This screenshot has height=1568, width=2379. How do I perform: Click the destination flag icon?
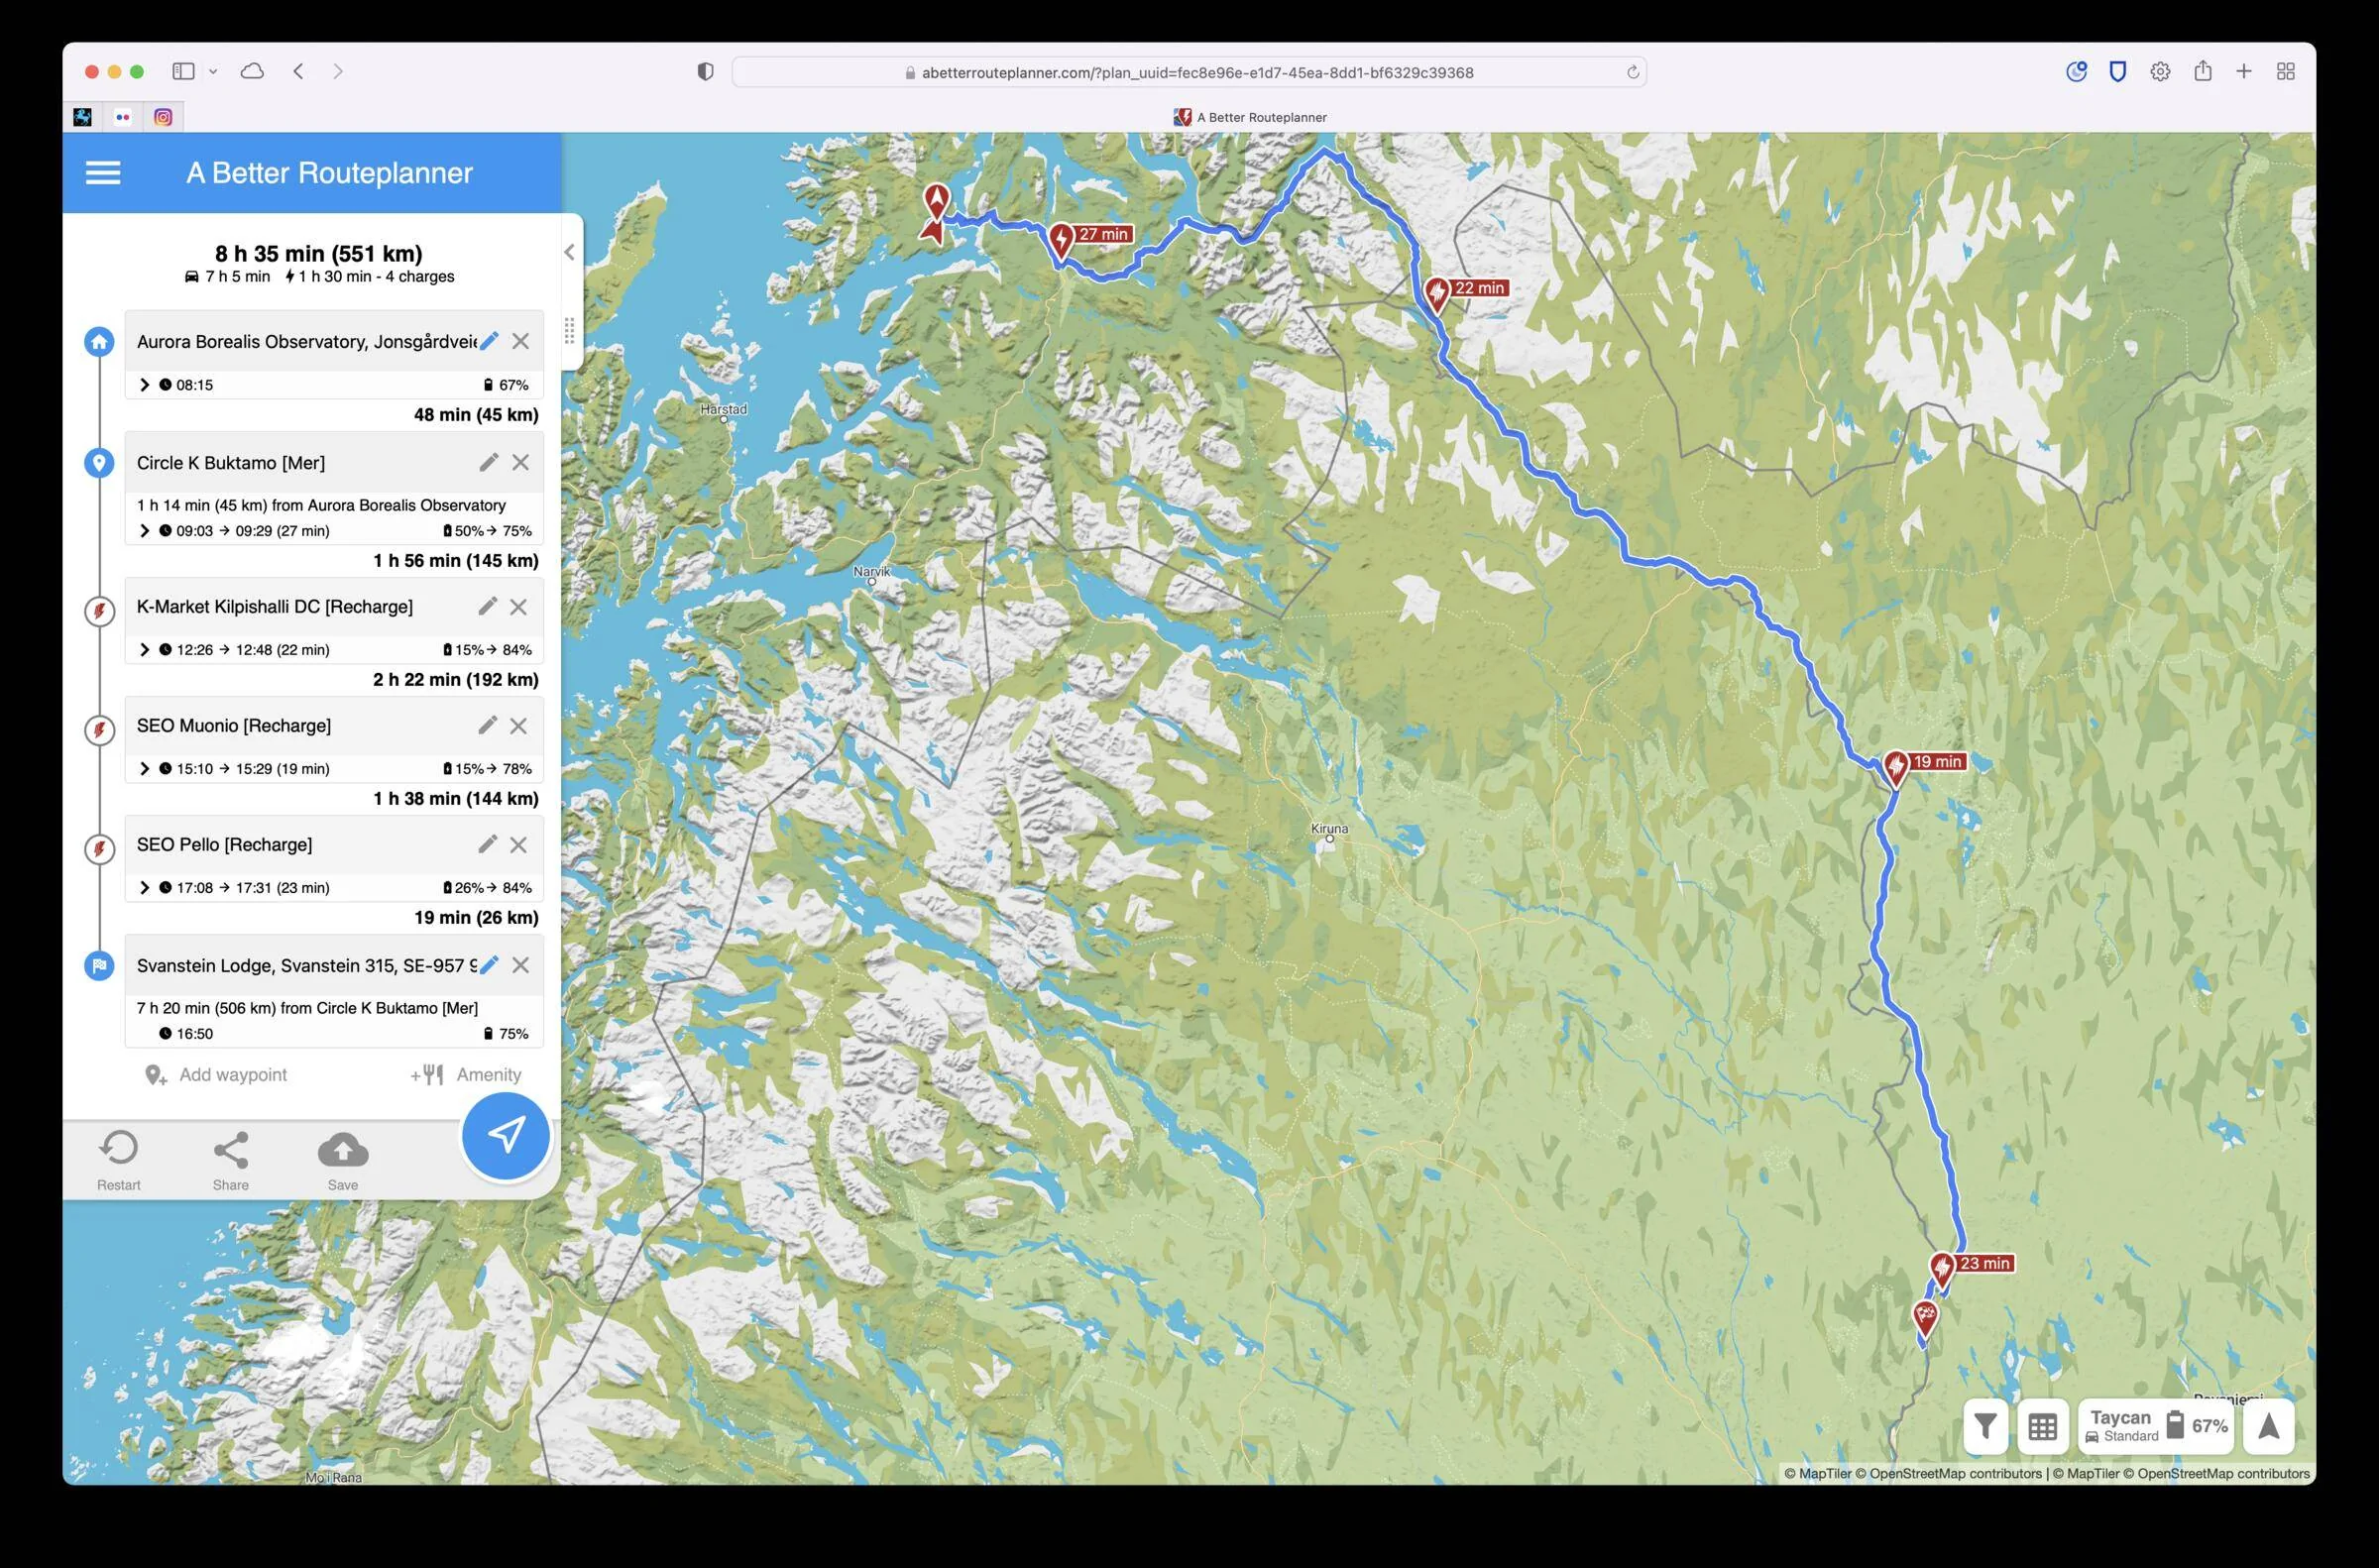click(99, 966)
